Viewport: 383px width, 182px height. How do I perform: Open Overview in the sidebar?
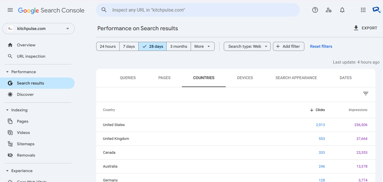click(37, 45)
